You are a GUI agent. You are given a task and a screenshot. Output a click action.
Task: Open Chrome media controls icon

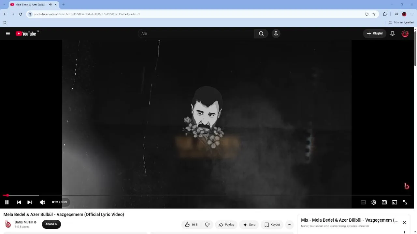(396, 14)
